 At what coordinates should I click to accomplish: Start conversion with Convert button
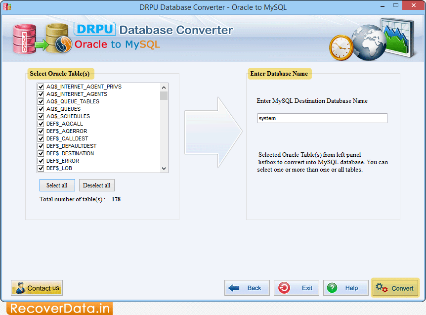click(395, 288)
